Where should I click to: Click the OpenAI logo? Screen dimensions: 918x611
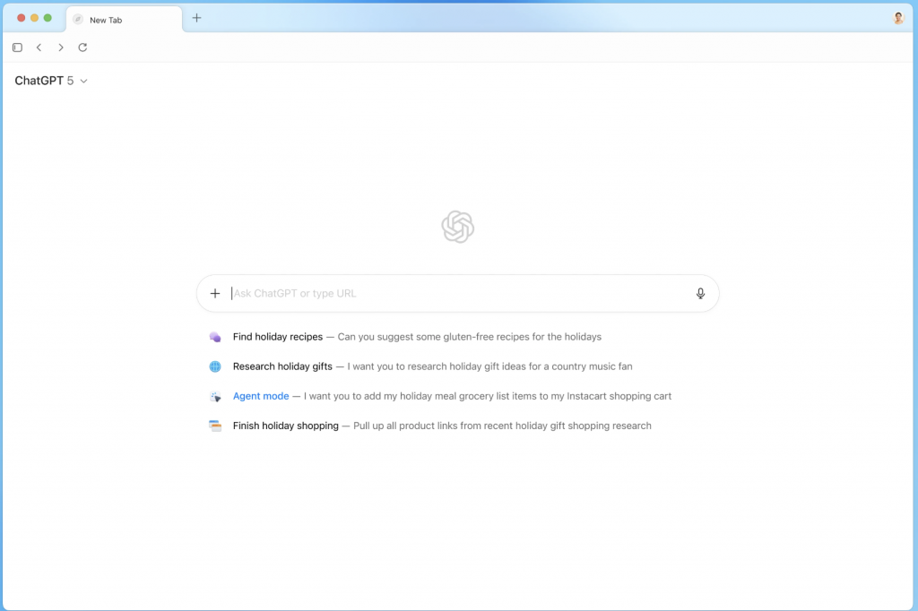[x=457, y=227]
